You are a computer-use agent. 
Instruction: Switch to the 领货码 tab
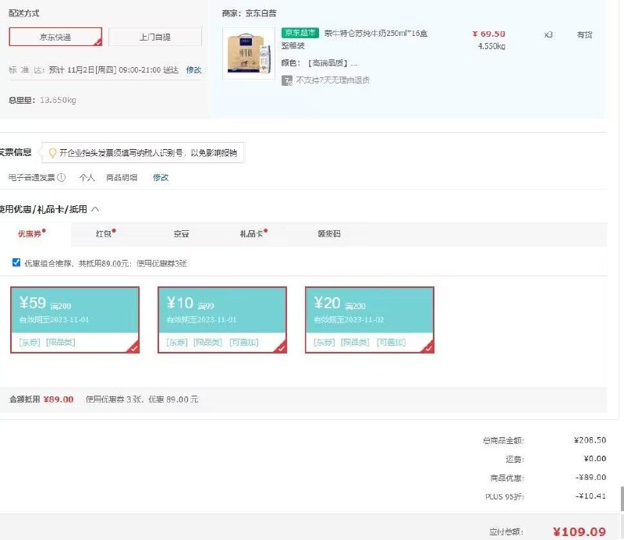click(x=329, y=234)
